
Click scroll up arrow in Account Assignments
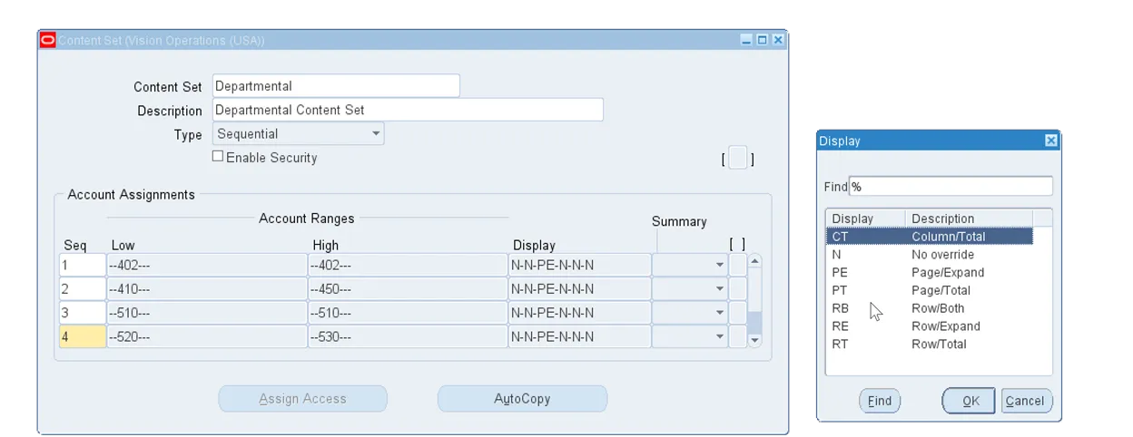coord(754,261)
